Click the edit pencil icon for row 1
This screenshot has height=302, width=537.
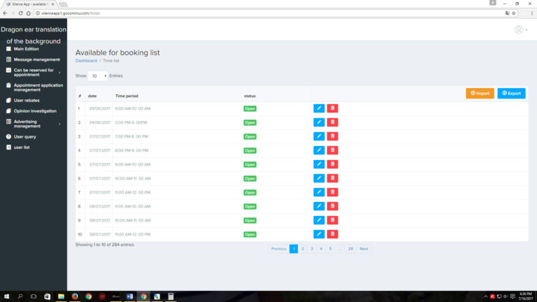tap(319, 108)
